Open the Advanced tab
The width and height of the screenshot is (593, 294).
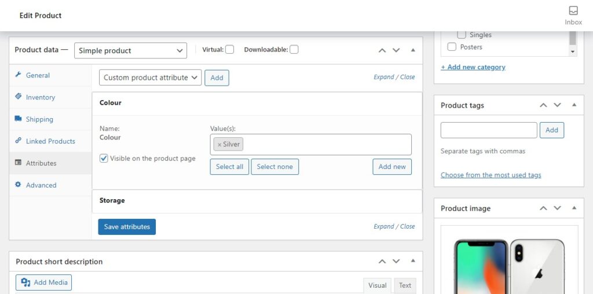[50, 185]
